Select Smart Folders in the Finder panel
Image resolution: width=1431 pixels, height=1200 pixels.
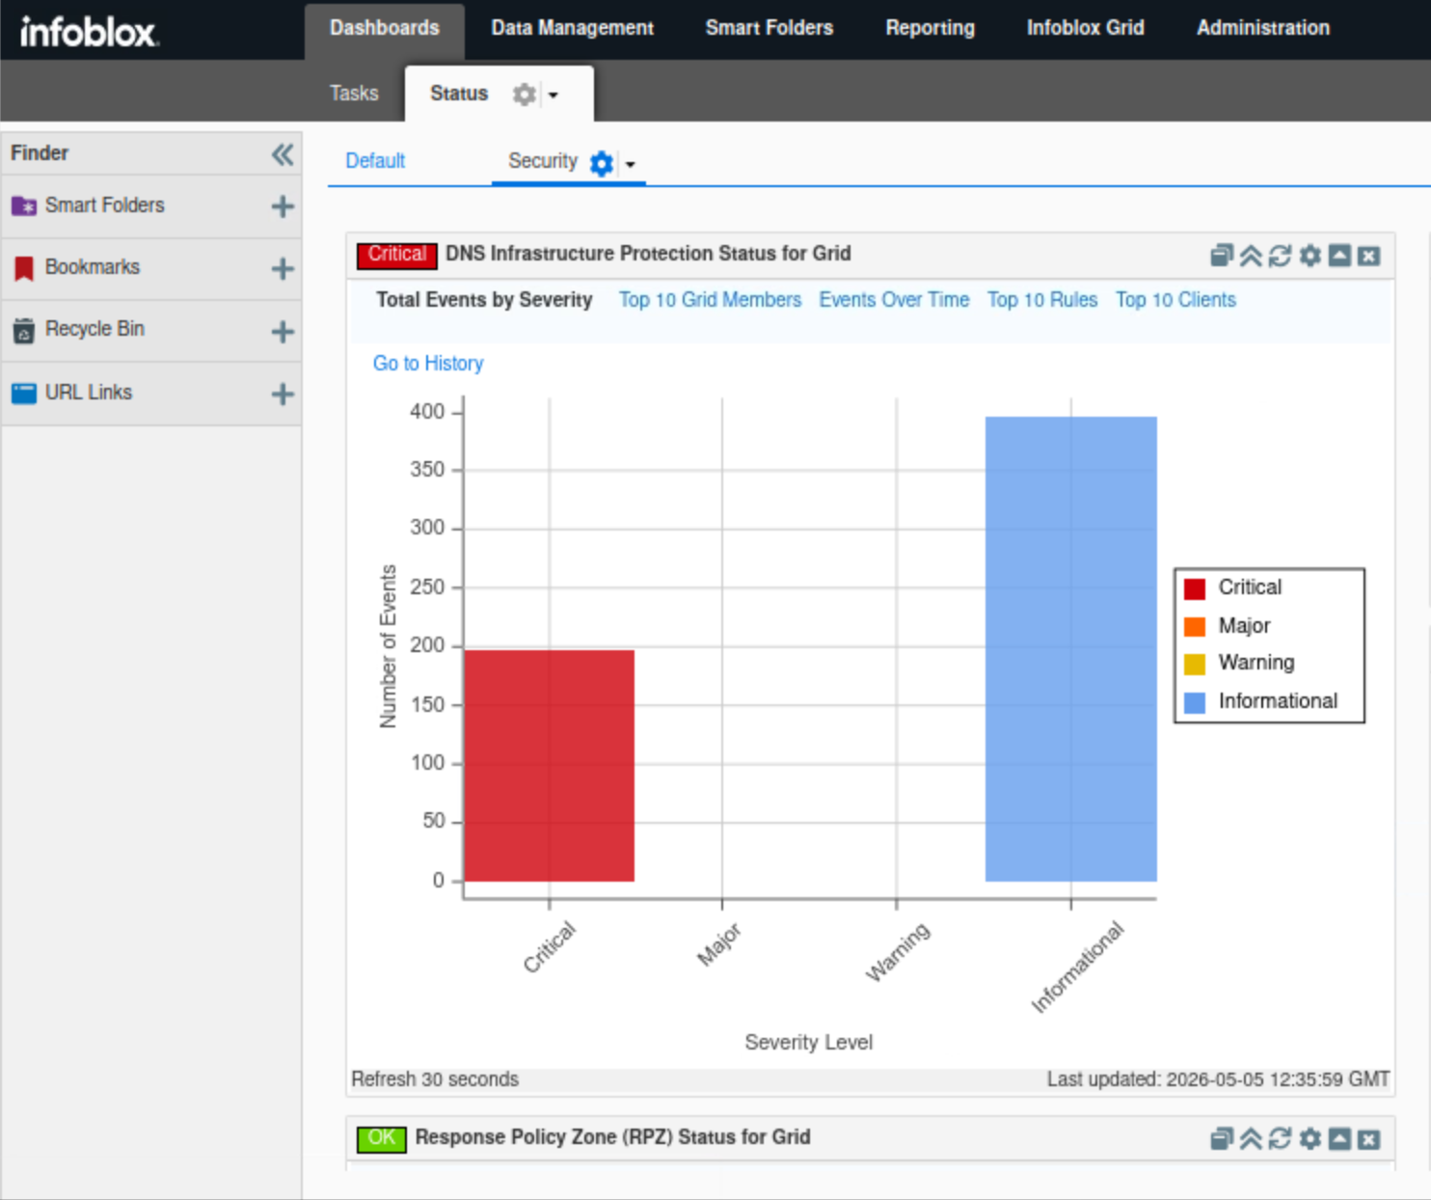pos(105,205)
